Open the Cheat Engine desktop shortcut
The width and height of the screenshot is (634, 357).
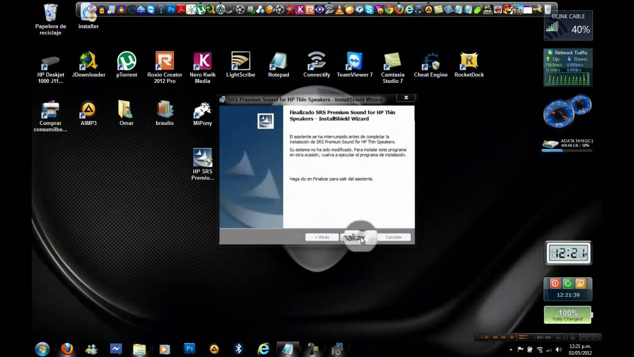click(x=431, y=65)
